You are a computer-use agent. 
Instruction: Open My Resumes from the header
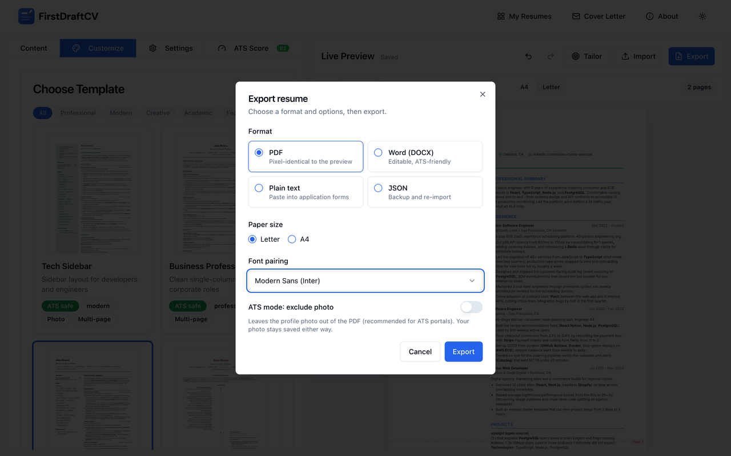coord(524,17)
